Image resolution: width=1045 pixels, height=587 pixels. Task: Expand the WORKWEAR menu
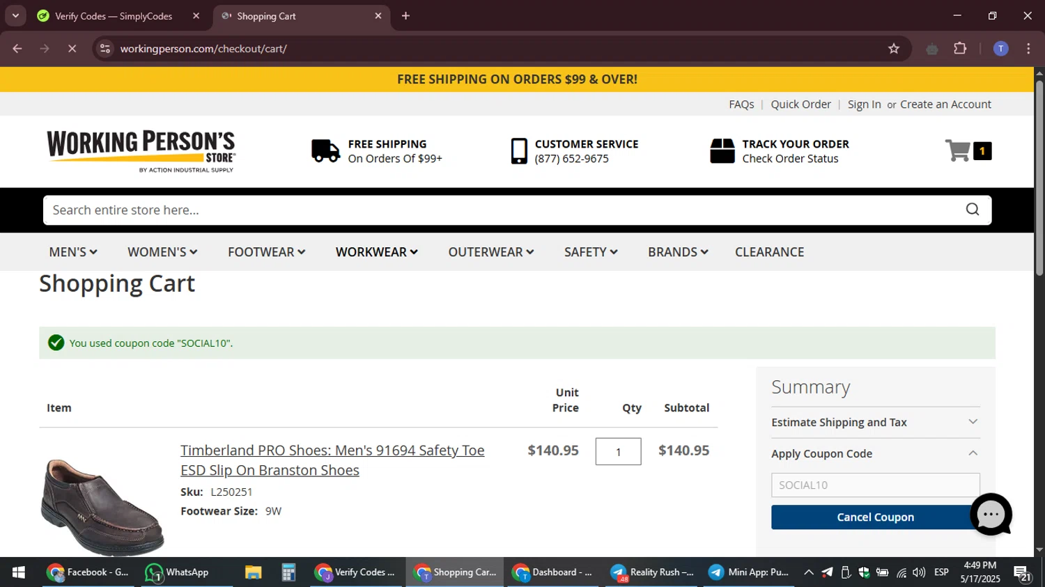coord(377,252)
